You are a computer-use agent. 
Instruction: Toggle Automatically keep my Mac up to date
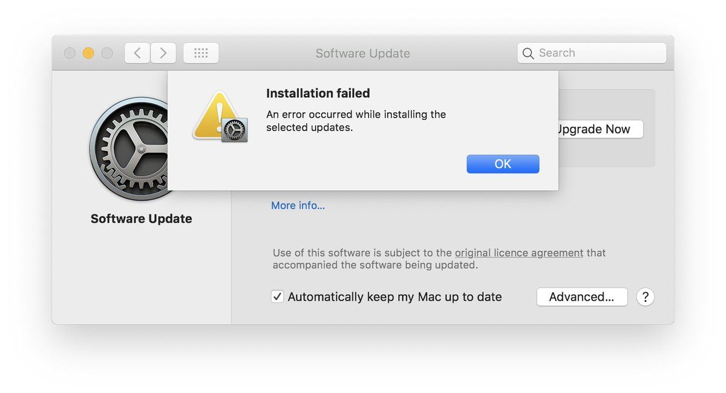[x=278, y=297]
